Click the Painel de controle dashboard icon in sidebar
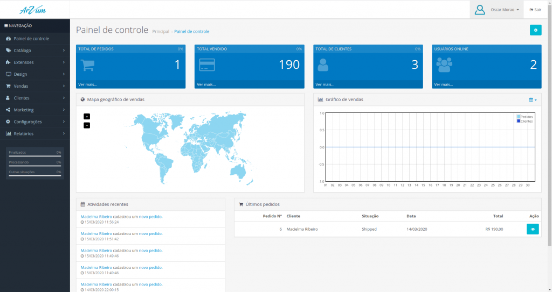The width and height of the screenshot is (552, 292). point(8,39)
